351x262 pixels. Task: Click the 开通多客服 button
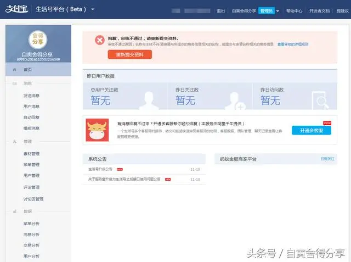click(312, 130)
